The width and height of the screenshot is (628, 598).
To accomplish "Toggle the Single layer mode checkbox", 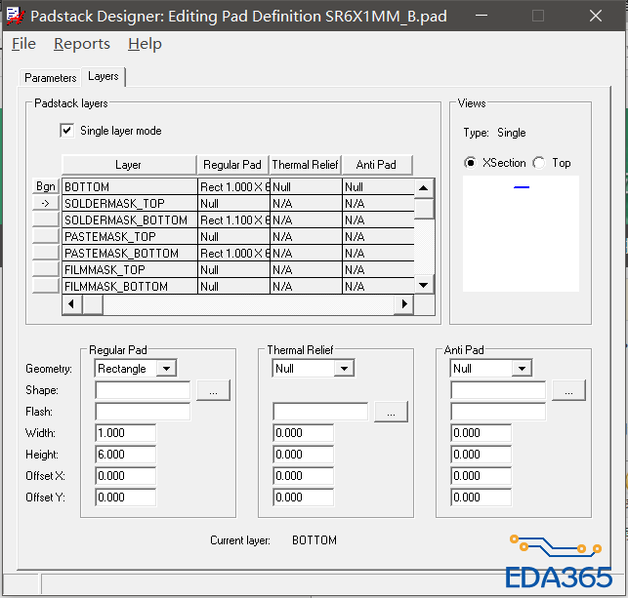I will pos(67,131).
